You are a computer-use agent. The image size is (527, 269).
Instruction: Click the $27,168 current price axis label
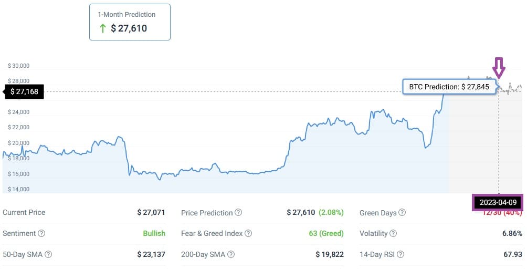(x=24, y=91)
